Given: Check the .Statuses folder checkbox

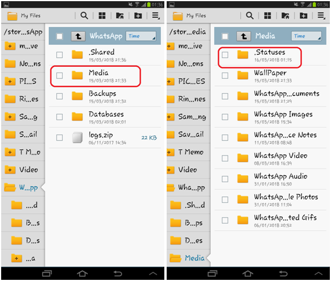Looking at the screenshot, I should point(225,55).
